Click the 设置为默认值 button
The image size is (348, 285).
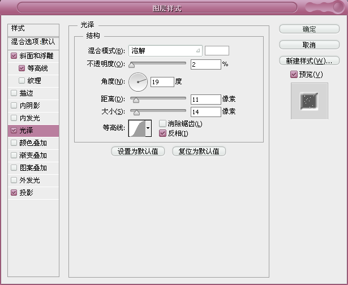click(138, 152)
